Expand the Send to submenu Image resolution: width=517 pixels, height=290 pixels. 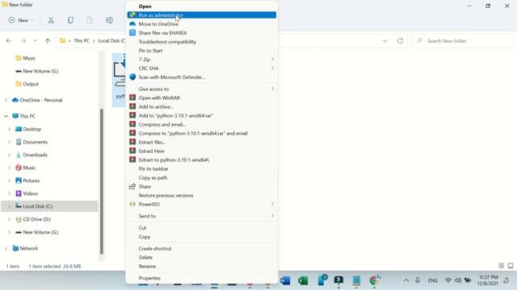(x=202, y=217)
